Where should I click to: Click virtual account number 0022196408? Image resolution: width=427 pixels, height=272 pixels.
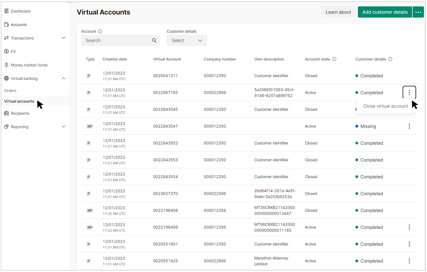pos(165,211)
